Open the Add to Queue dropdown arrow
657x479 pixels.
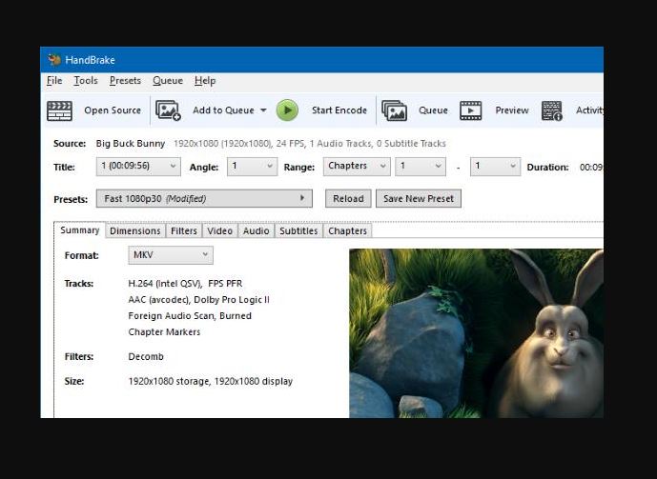[x=263, y=110]
